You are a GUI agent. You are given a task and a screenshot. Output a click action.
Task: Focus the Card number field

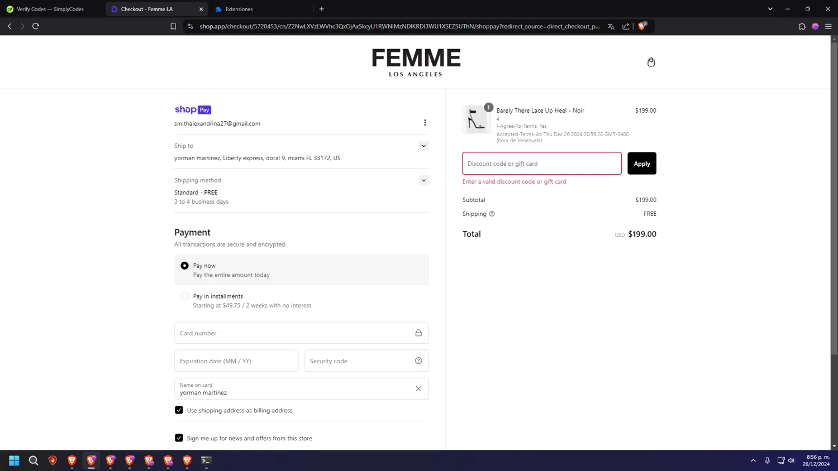click(x=302, y=333)
